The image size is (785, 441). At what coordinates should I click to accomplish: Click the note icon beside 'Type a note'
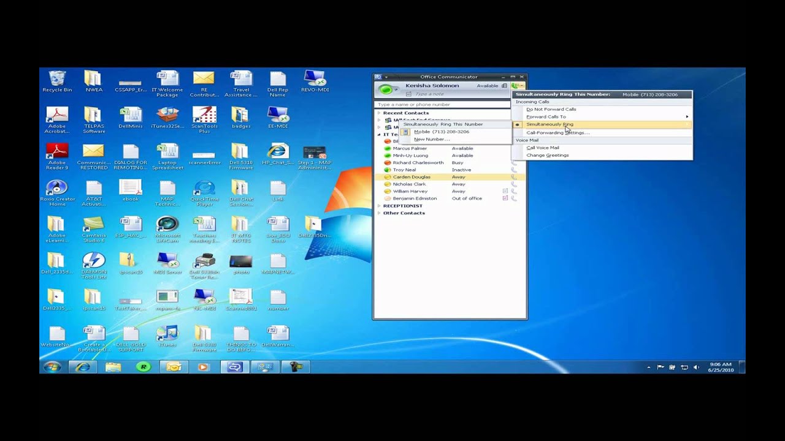pyautogui.click(x=409, y=94)
